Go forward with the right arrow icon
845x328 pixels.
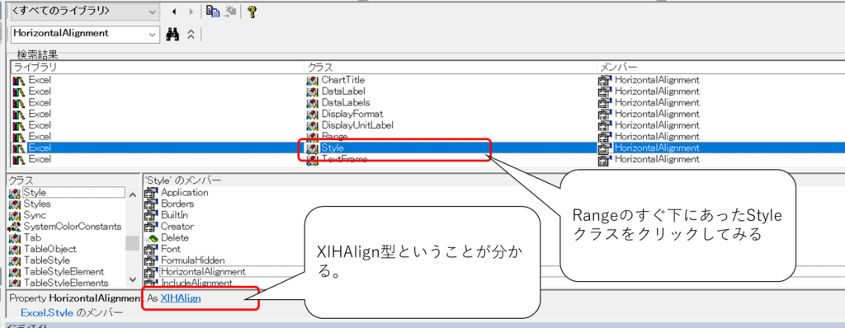191,12
